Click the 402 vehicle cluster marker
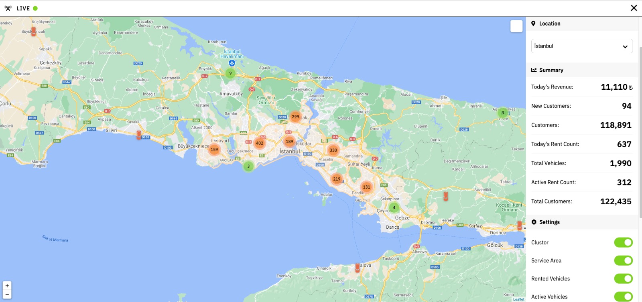The width and height of the screenshot is (642, 302). (x=260, y=143)
